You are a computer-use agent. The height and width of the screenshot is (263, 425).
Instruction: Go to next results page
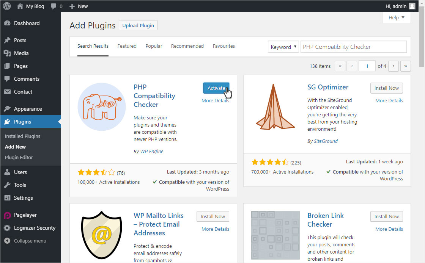point(394,66)
